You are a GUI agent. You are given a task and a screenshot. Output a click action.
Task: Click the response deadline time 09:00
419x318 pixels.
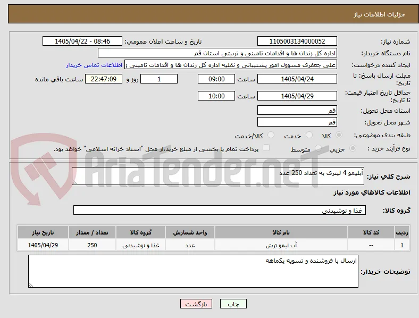[216, 79]
